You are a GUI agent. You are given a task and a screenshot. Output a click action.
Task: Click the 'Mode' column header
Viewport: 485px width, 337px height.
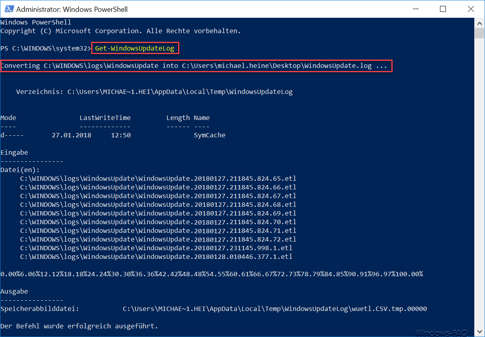point(8,118)
